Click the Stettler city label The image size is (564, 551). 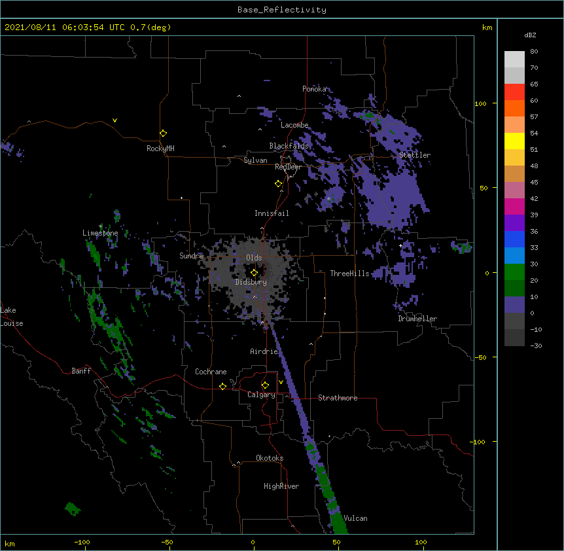click(415, 155)
